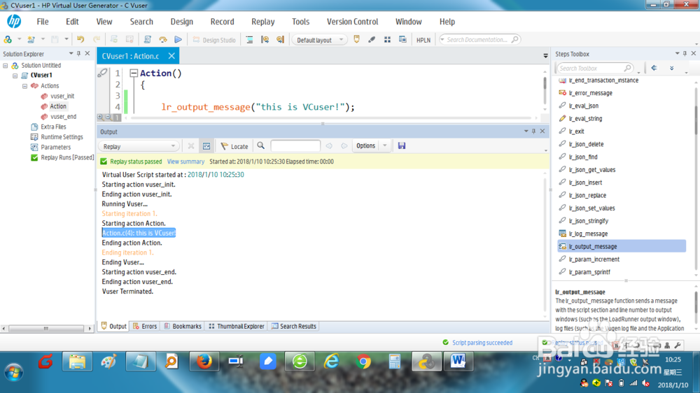Click the toggle output view icon
Image resolution: width=700 pixels, height=393 pixels.
pos(206,146)
